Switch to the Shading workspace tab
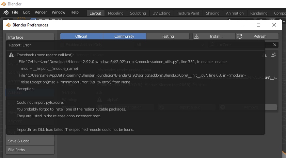Image resolution: width=286 pixels, height=158 pixels. (x=213, y=13)
